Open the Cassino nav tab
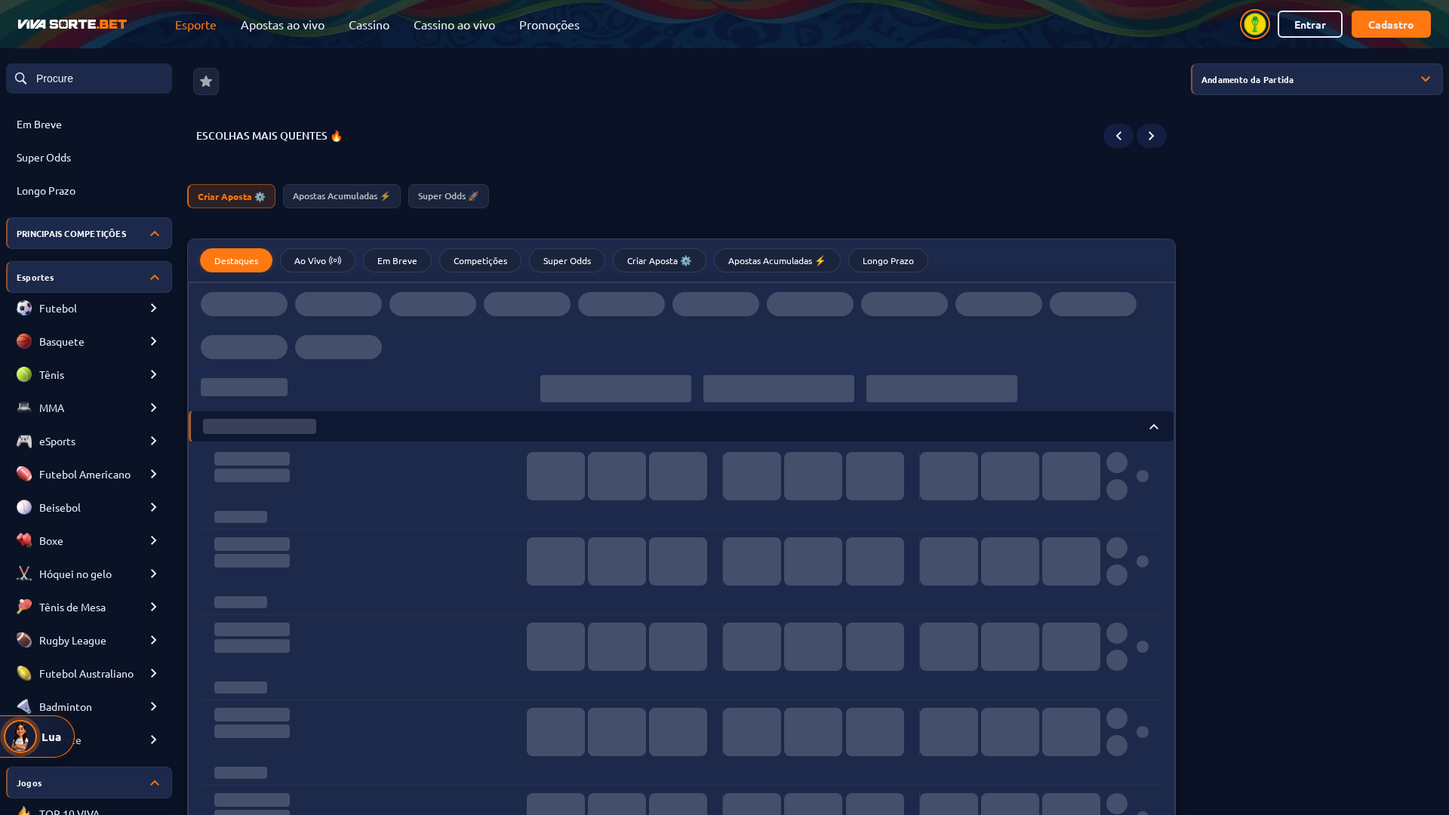 pos(369,24)
